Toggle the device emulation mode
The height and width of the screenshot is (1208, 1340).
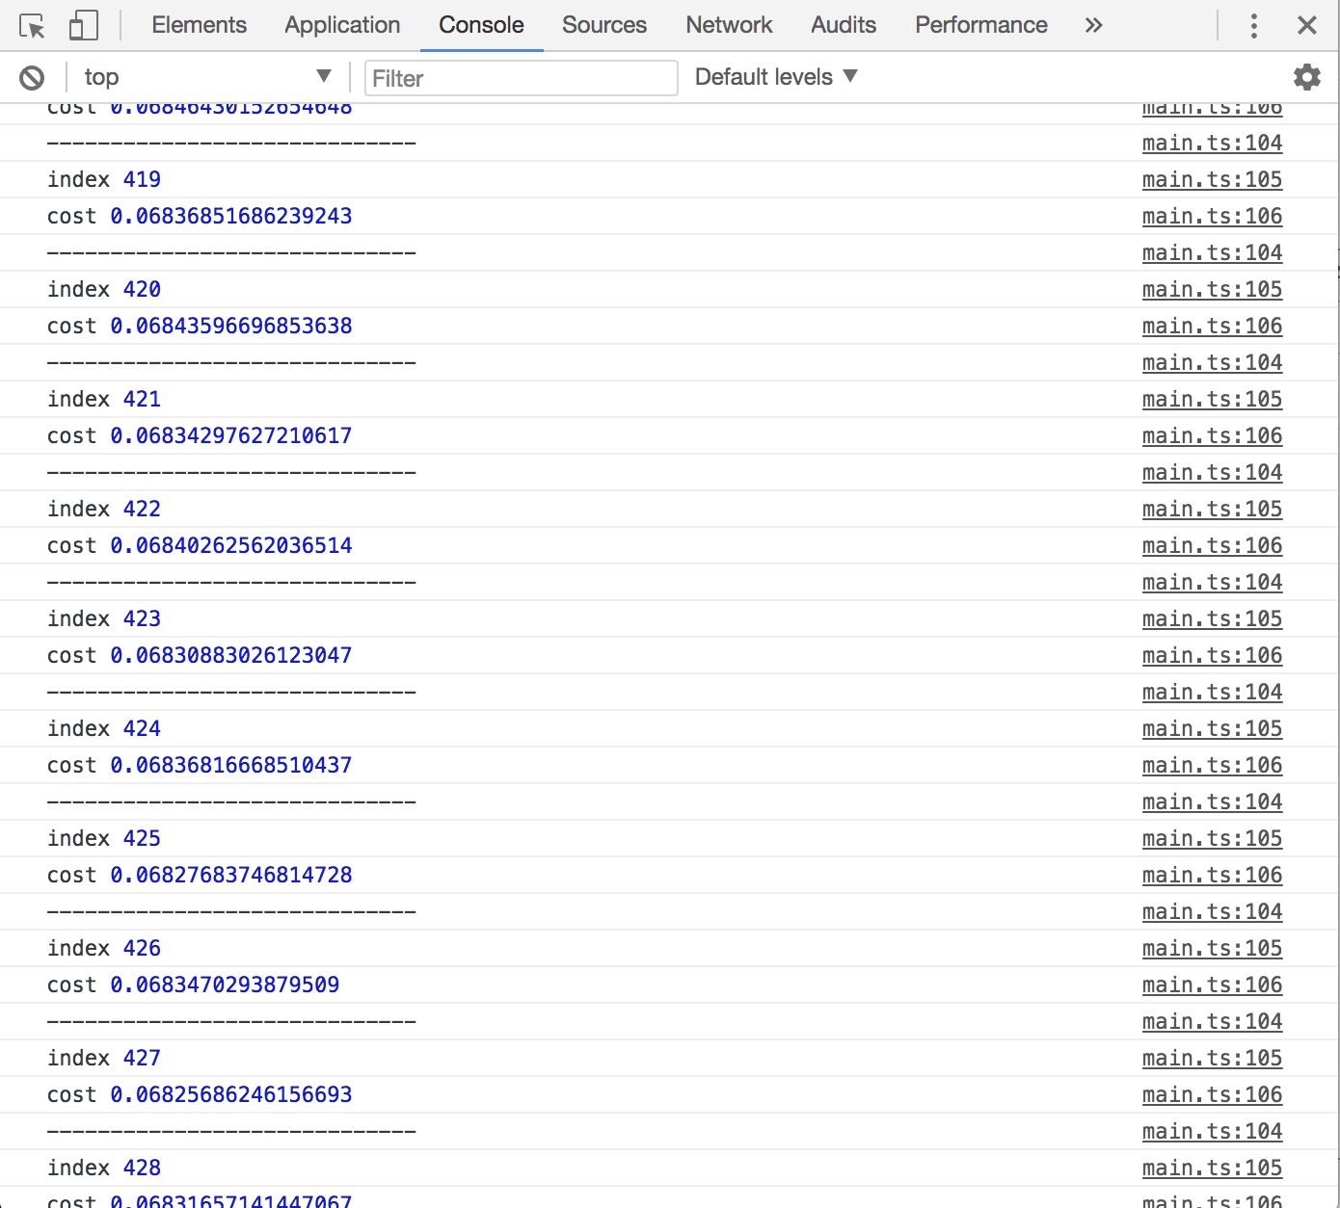tap(83, 25)
